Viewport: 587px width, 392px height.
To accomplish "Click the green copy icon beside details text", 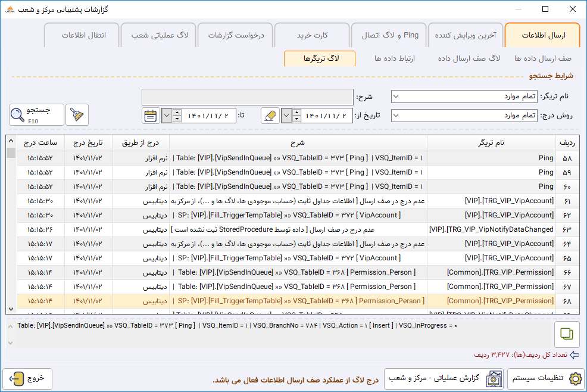I will [566, 334].
